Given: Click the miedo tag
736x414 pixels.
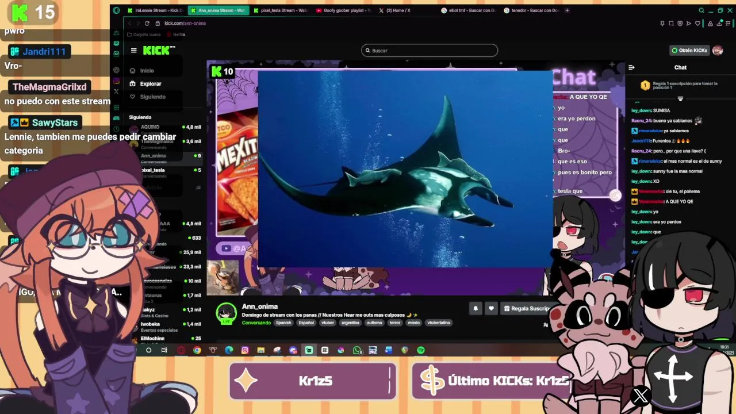Looking at the screenshot, I should click(414, 323).
